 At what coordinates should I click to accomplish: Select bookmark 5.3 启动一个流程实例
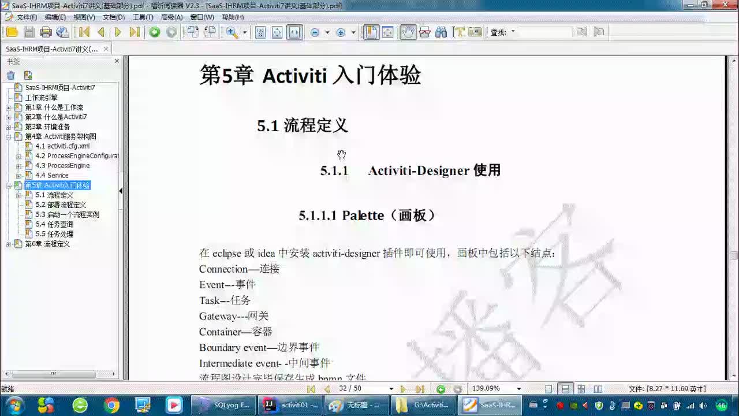[67, 215]
